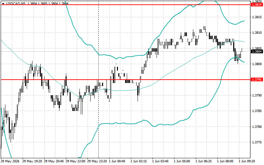Click the 1 Jun 09:20 time label
264x165 pixels.
click(247, 161)
